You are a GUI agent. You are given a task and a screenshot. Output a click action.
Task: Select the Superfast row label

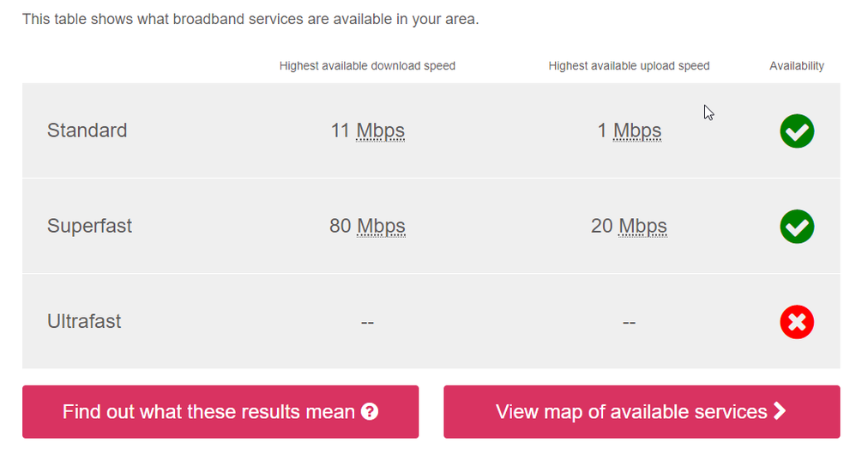(x=89, y=227)
